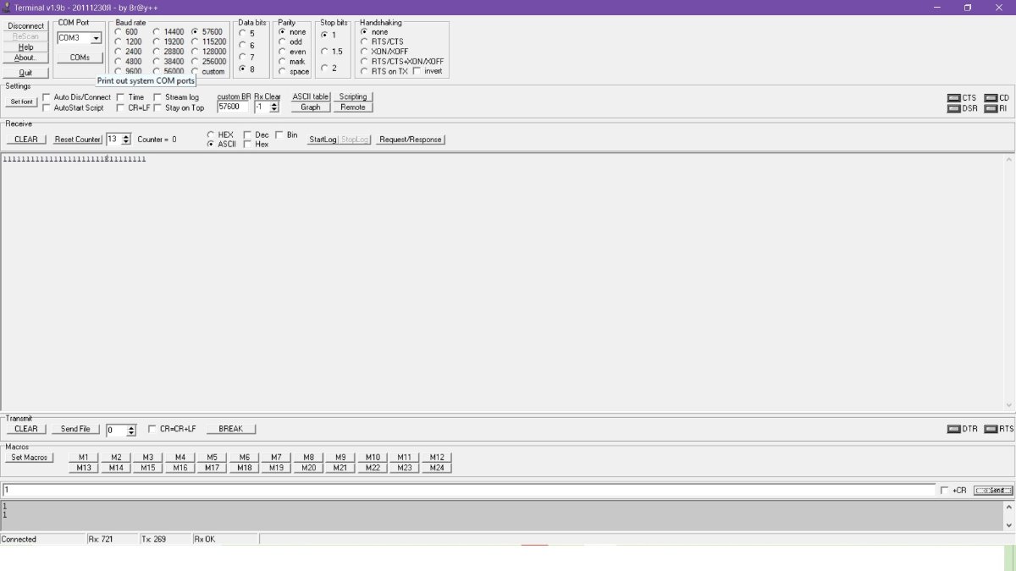
Task: Click the Quit button
Action: [x=25, y=73]
